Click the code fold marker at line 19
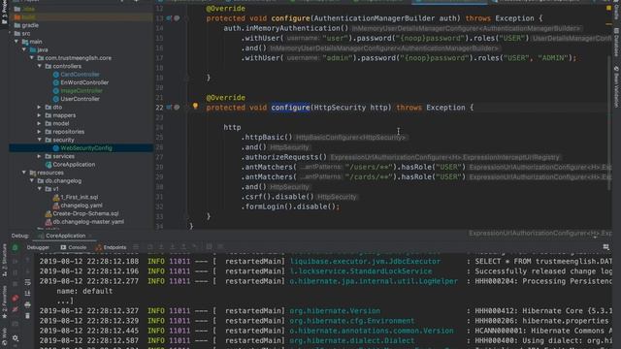This screenshot has height=349, width=621. coord(185,78)
